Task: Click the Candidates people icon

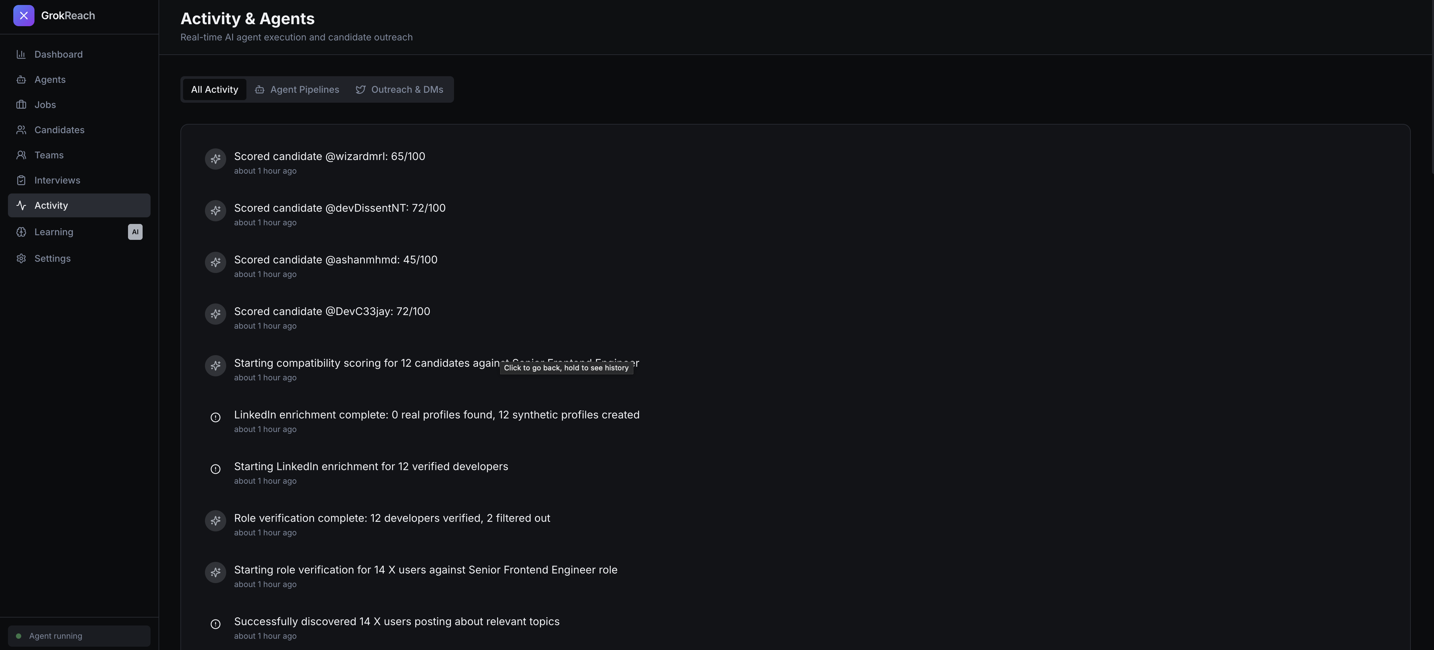Action: click(x=21, y=130)
